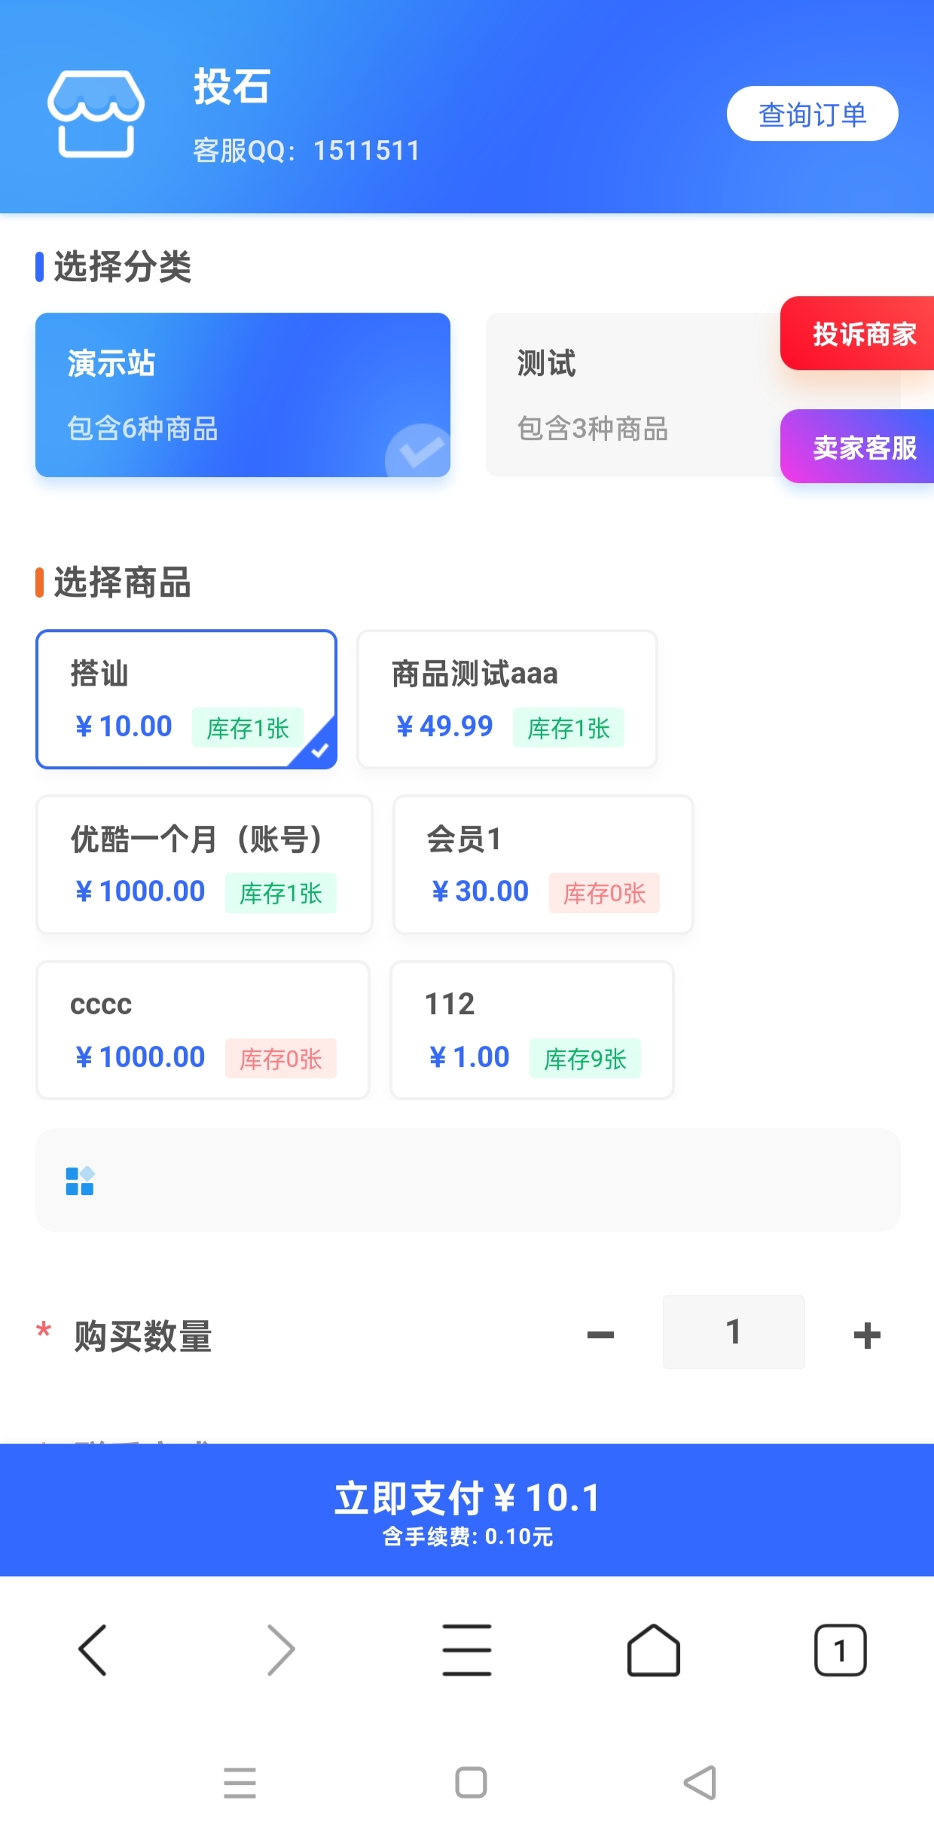Click the purchase quantity input field
This screenshot has height=1840, width=934.
(x=733, y=1332)
